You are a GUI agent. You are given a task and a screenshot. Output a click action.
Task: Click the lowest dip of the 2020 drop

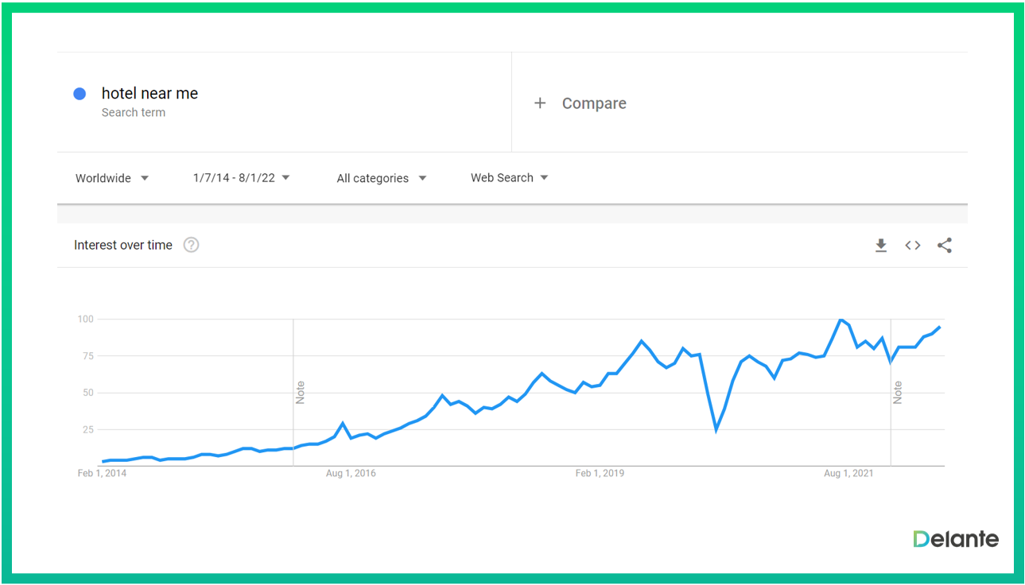[716, 430]
